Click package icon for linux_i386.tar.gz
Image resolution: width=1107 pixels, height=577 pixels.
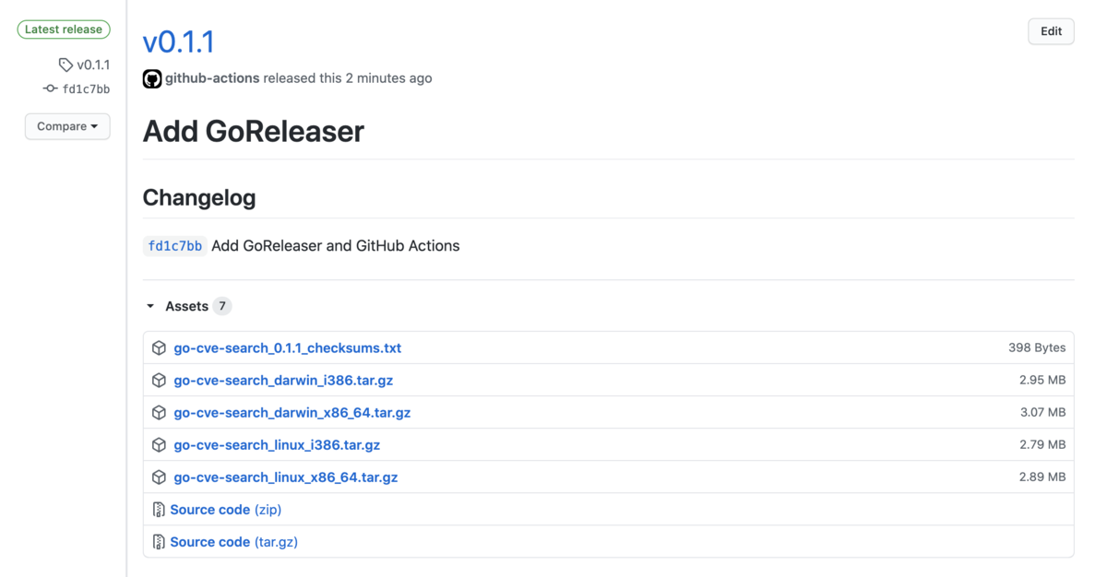pos(159,445)
